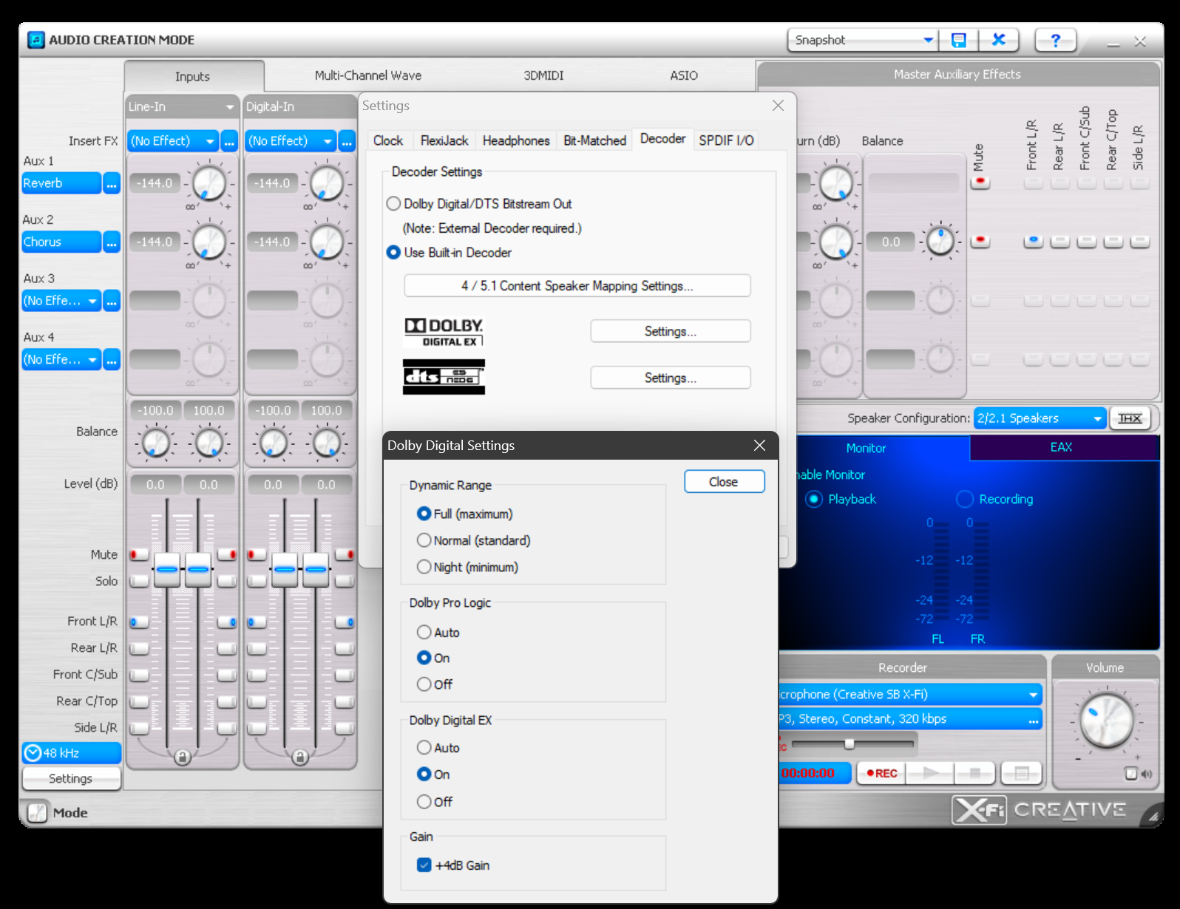Image resolution: width=1180 pixels, height=909 pixels.
Task: Start recording with the REC button
Action: pyautogui.click(x=882, y=773)
